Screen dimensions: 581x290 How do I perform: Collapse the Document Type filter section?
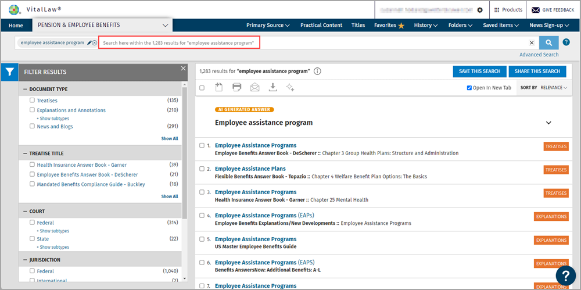(25, 89)
